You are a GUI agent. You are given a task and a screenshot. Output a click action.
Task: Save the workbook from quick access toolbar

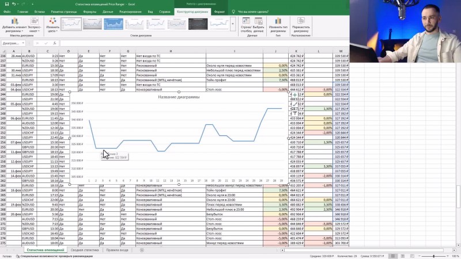tap(7, 4)
